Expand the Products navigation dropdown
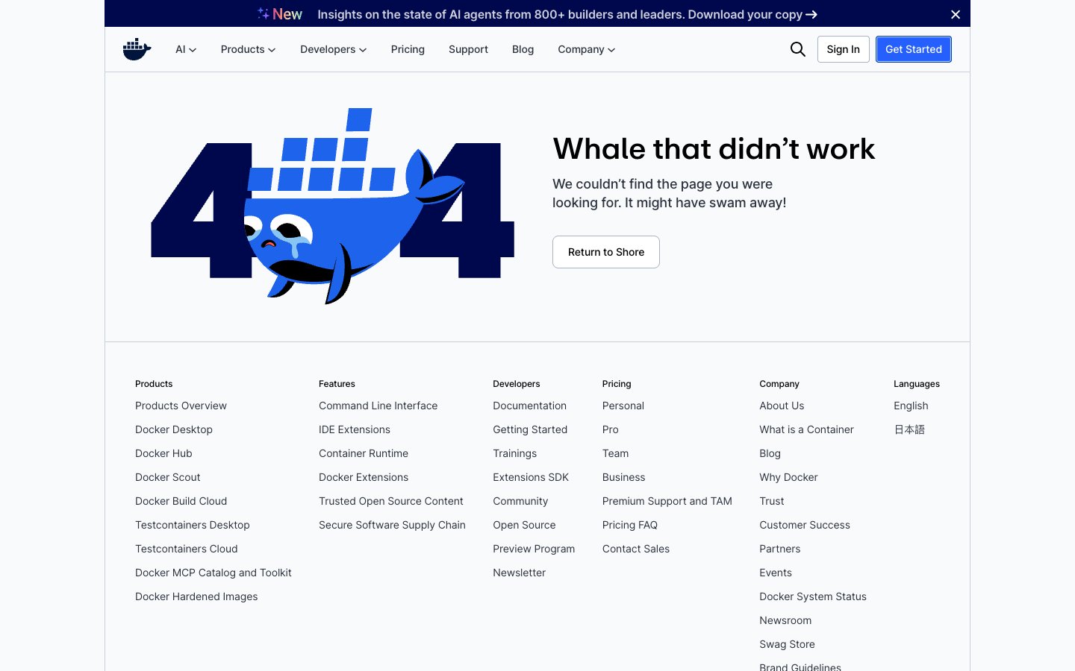 [x=247, y=49]
